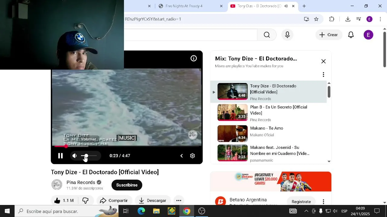
Task: Switch ESP keyboard language
Action: (344, 211)
